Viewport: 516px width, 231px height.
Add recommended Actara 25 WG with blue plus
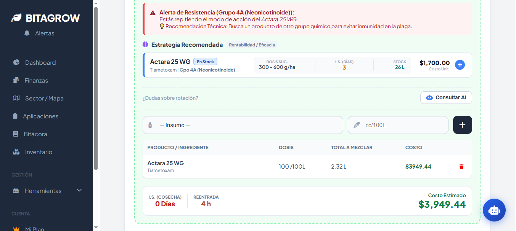pyautogui.click(x=460, y=65)
